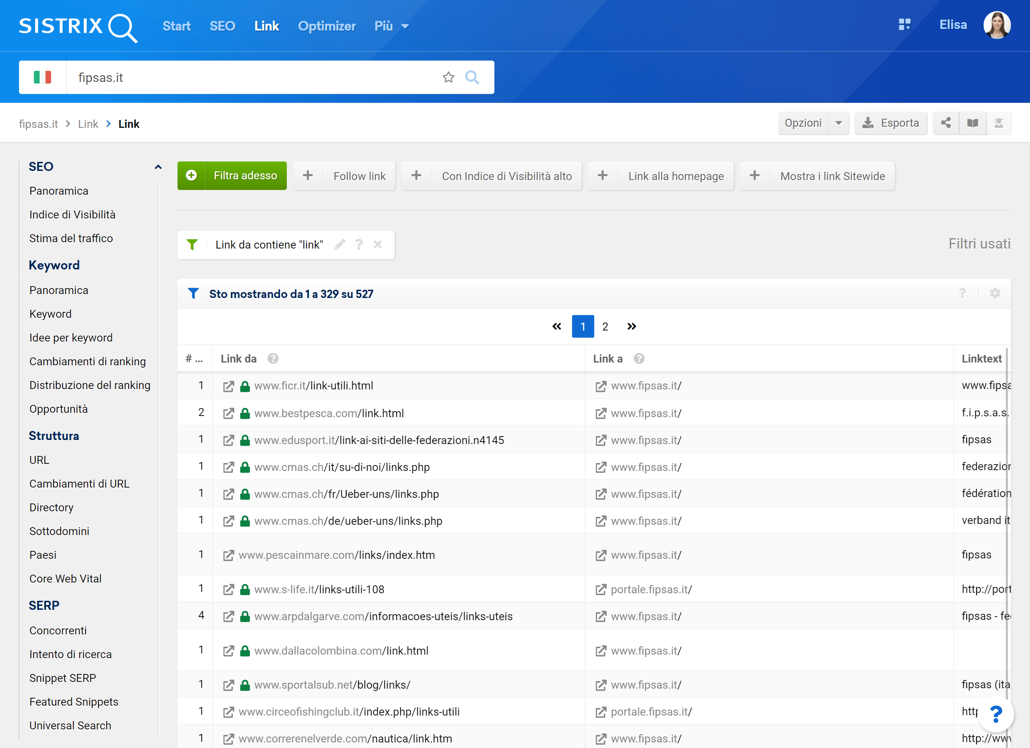Open 'Core Web Vital' in sidebar
Viewport: 1030px width, 748px height.
coord(65,578)
